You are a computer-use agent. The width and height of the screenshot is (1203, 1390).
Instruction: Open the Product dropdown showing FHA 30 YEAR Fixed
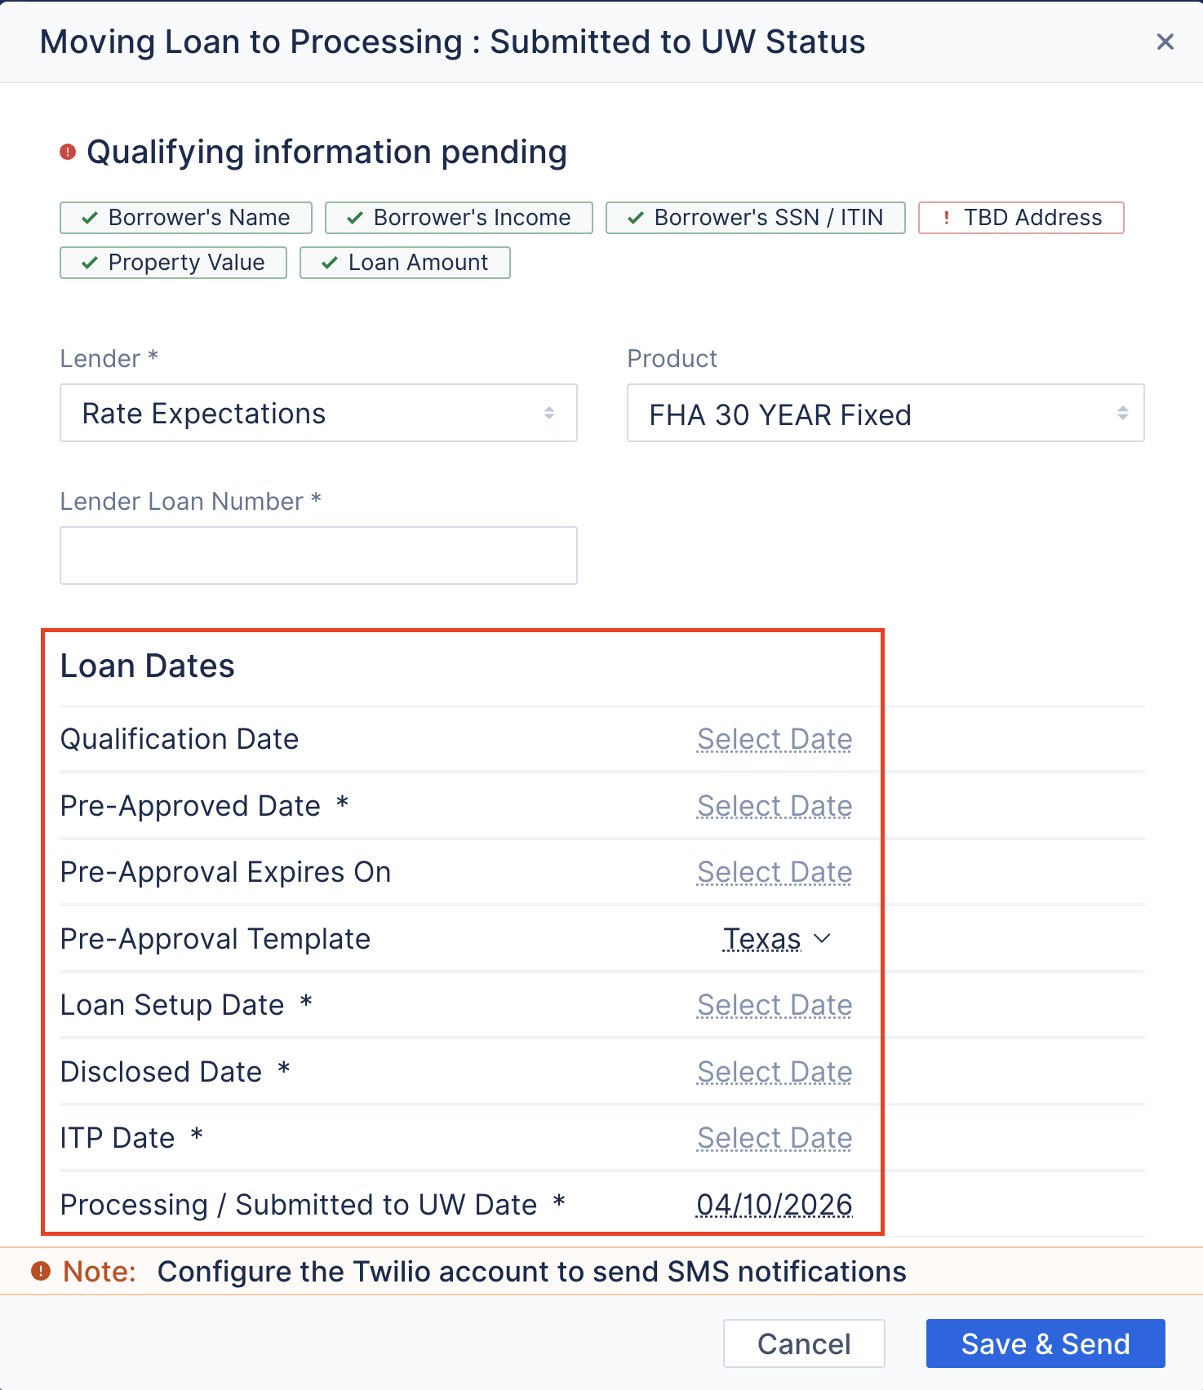[885, 413]
